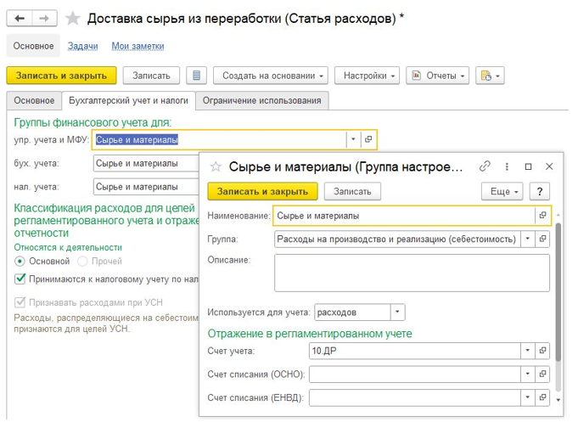
Task: Select the top Основное navigation item
Action: click(x=34, y=46)
